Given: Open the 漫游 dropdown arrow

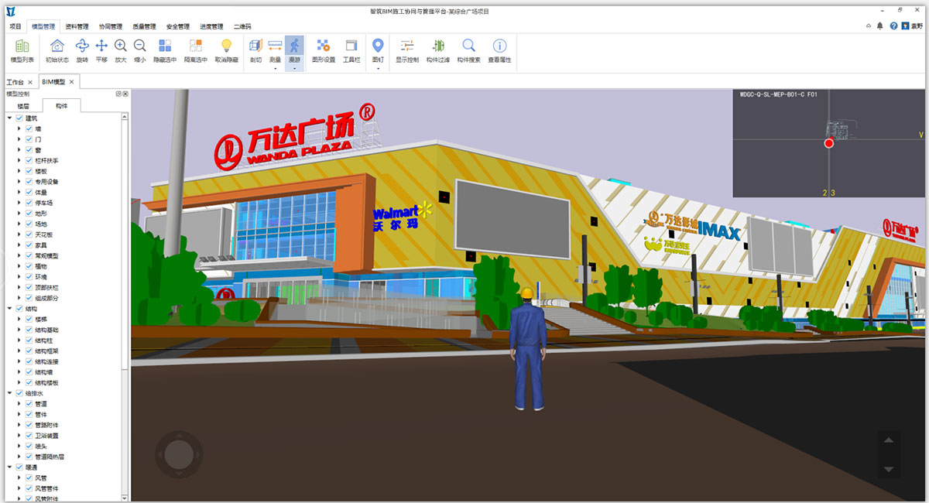Looking at the screenshot, I should [x=294, y=68].
